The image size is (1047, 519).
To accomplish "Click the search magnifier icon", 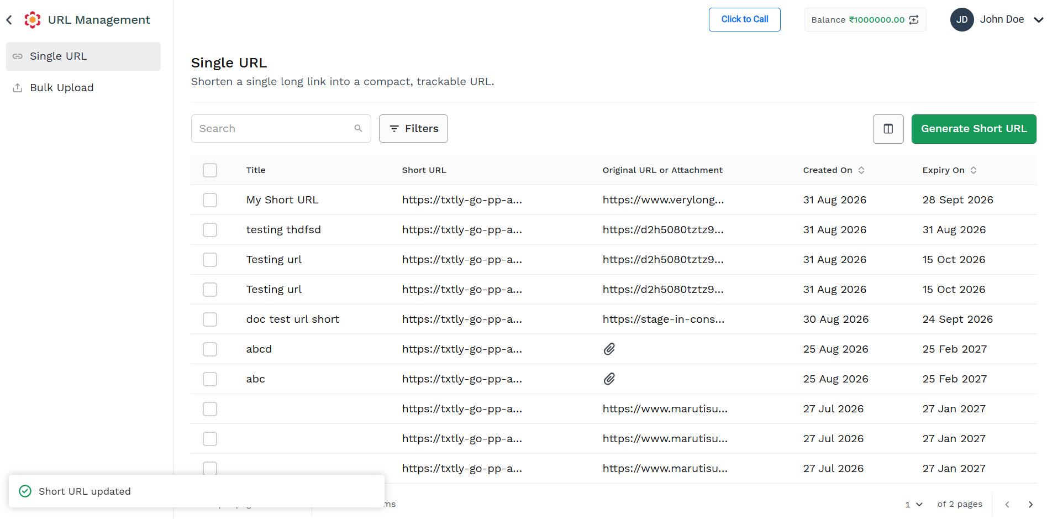I will click(358, 128).
